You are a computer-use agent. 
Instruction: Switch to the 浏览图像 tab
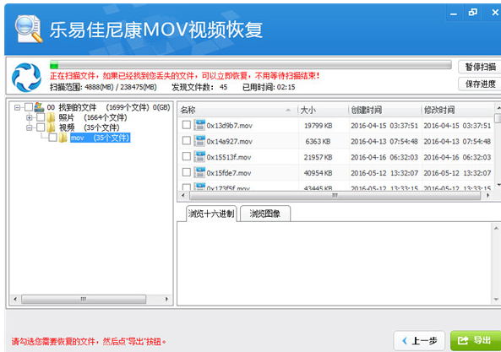pyautogui.click(x=265, y=214)
